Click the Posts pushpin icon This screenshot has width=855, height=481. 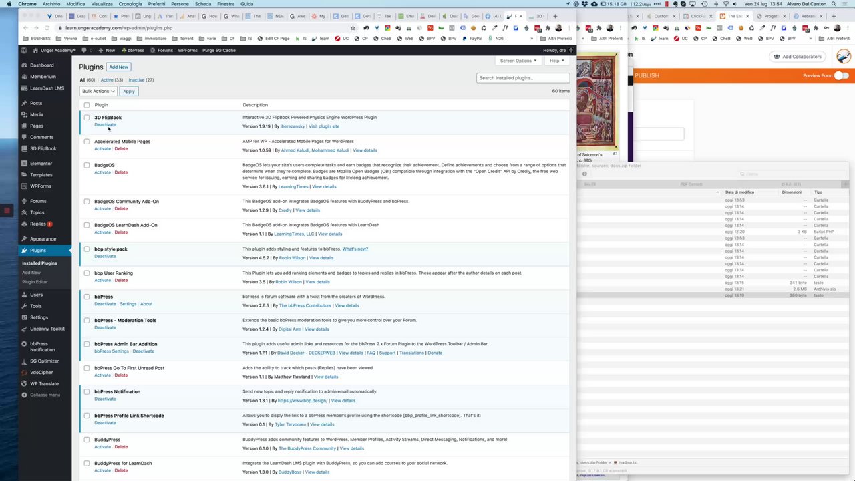[x=24, y=103]
